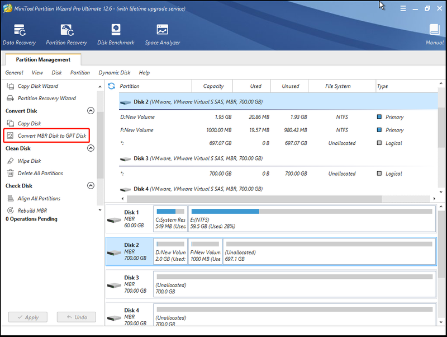Viewport: 447px width, 337px height.
Task: Click right arrow of partition list horizontal scrollbar
Action: (434, 199)
